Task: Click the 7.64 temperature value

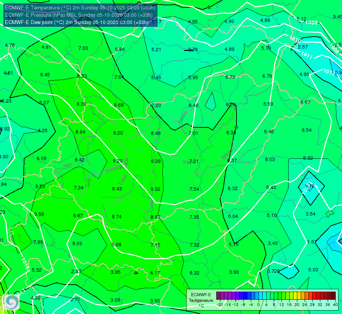Action: tap(119, 77)
